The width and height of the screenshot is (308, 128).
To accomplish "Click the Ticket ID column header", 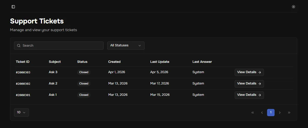I will click(23, 62).
